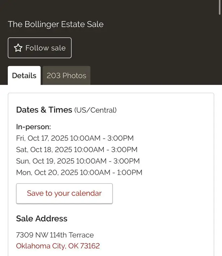
Task: Save the sale to your calendar
Action: click(64, 193)
